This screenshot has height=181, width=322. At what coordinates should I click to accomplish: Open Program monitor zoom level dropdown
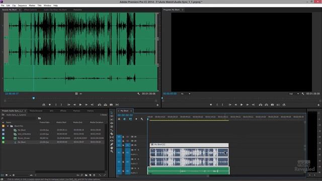click(186, 94)
